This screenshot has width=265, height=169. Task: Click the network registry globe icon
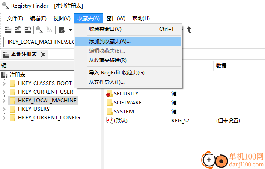tap(18, 30)
